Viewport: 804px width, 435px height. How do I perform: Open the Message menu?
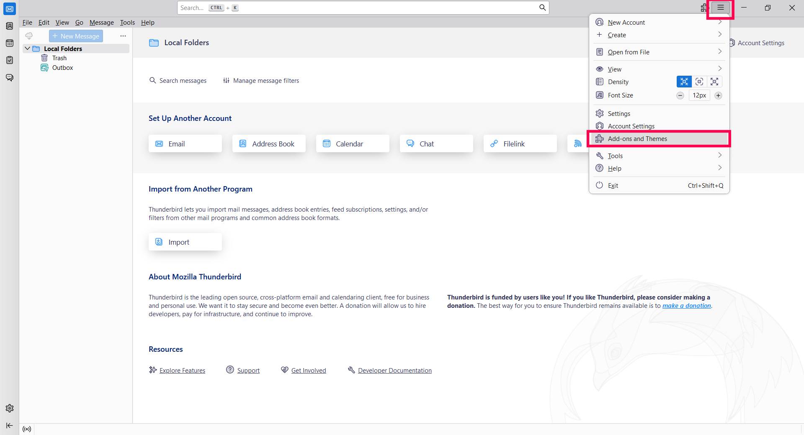click(x=102, y=23)
